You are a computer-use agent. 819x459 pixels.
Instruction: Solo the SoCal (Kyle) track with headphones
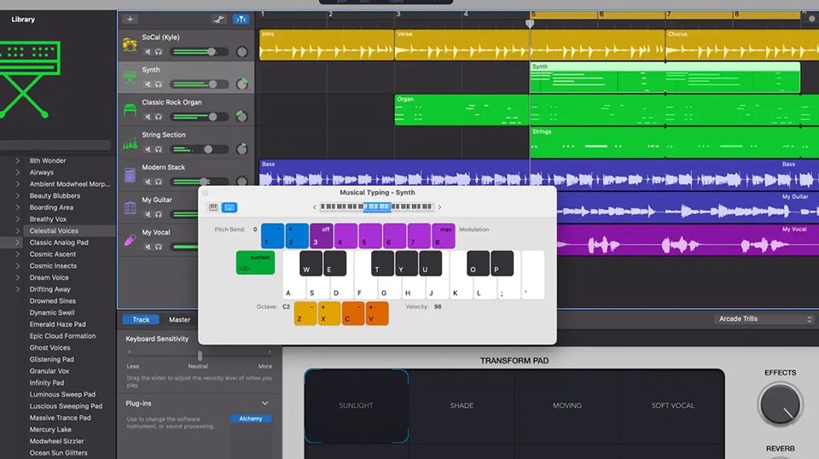pos(159,52)
